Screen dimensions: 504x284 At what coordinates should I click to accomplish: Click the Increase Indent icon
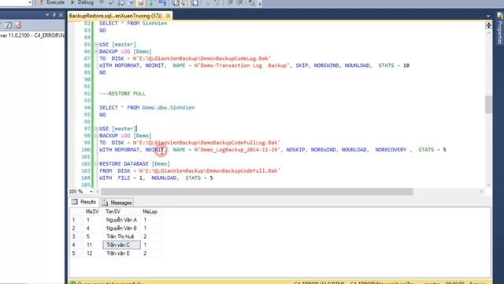[x=240, y=2]
